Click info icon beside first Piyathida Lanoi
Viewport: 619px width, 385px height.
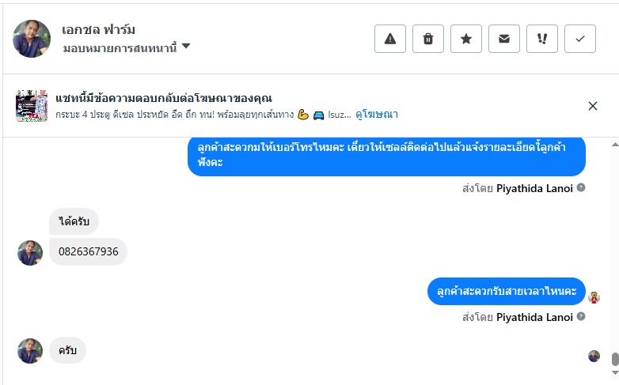click(x=581, y=188)
